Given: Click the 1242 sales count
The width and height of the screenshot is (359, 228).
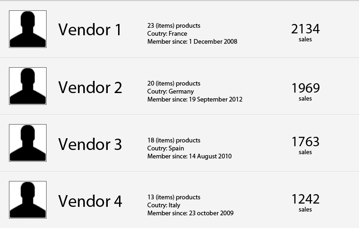Looking at the screenshot, I should 305,199.
